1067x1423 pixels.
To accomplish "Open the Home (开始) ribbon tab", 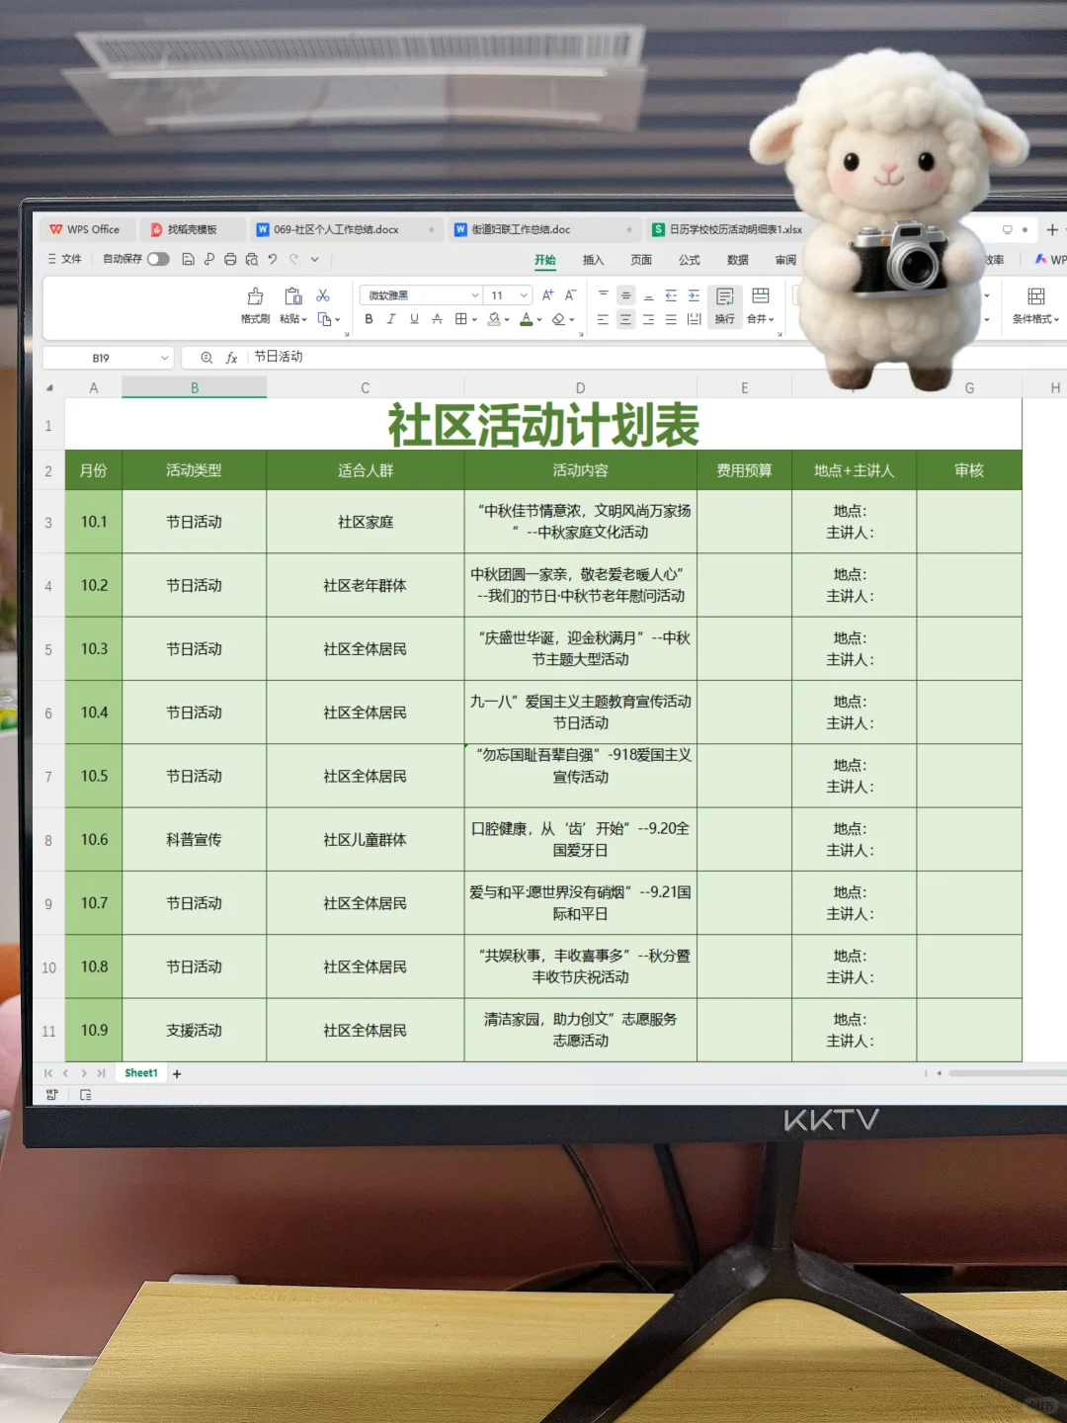I will (x=545, y=260).
